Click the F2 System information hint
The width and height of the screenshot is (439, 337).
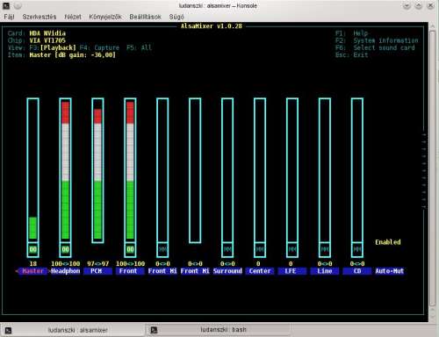tap(377, 40)
